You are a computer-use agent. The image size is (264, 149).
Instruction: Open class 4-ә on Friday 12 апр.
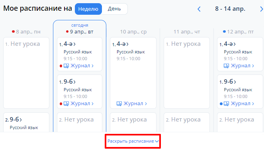click(230, 44)
